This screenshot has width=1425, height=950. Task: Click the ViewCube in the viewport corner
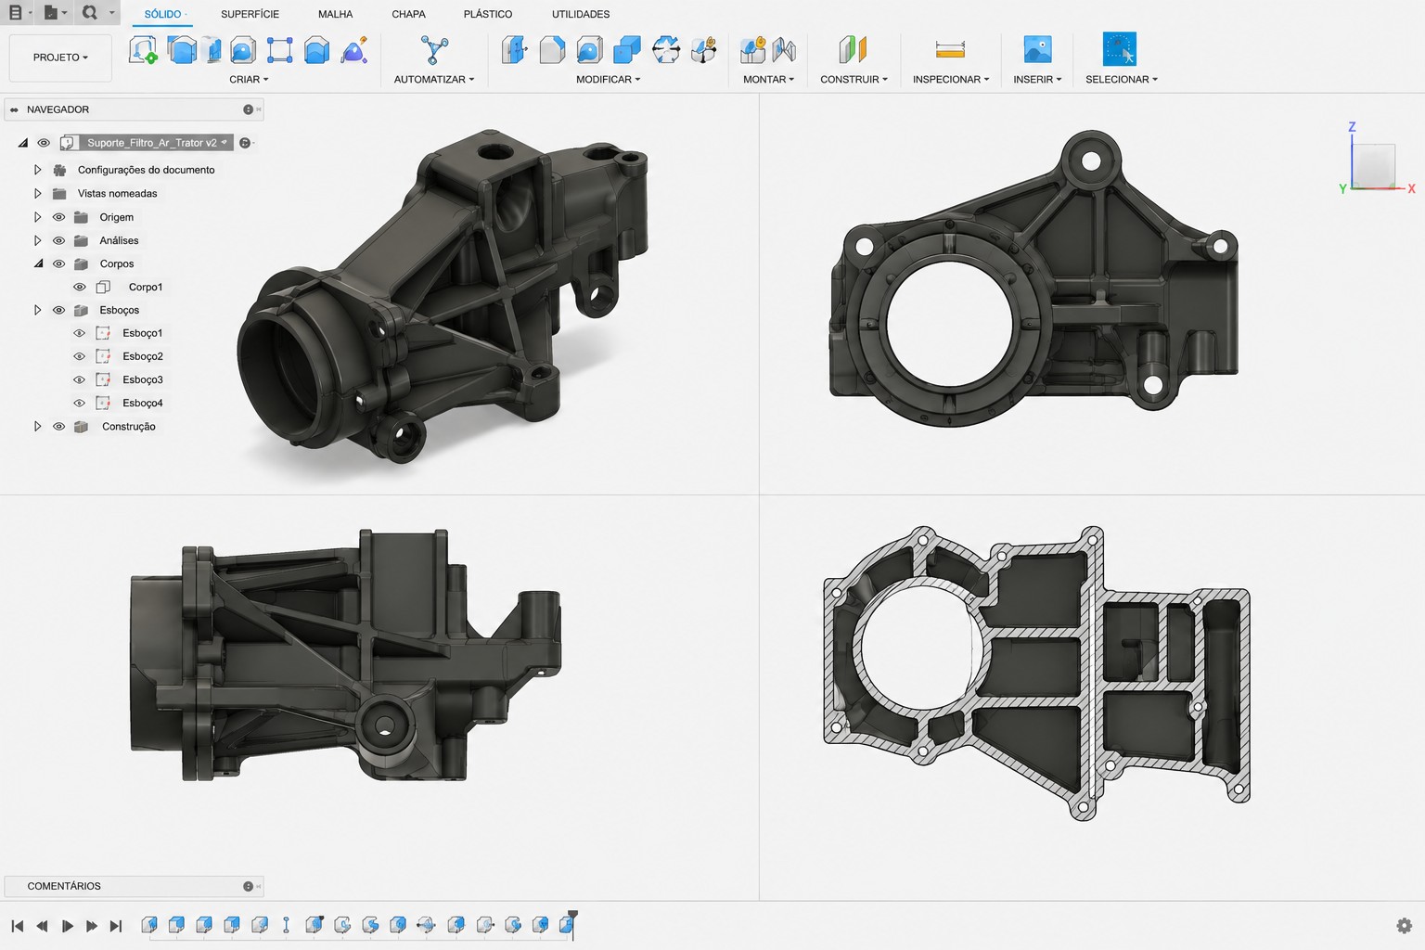pyautogui.click(x=1373, y=166)
